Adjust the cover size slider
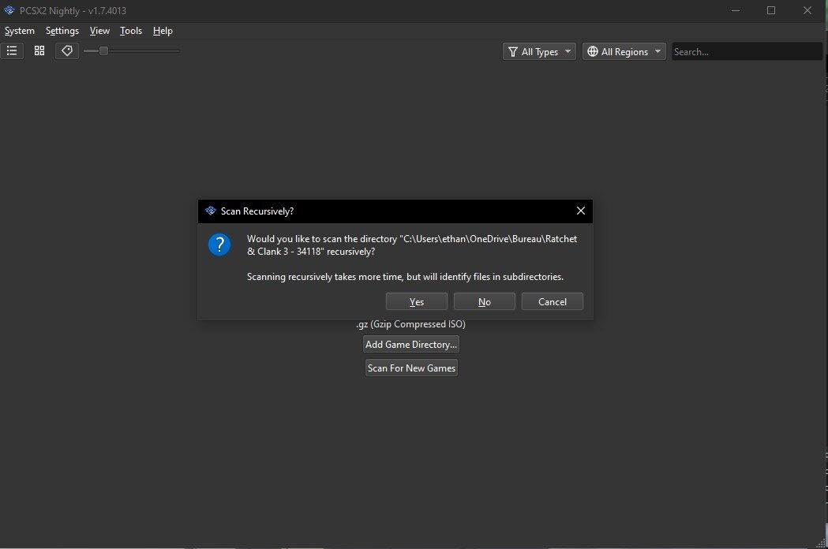This screenshot has width=828, height=549. point(132,50)
